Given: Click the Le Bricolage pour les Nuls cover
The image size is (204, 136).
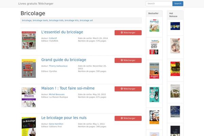Looking at the screenshot, I should [29, 126].
